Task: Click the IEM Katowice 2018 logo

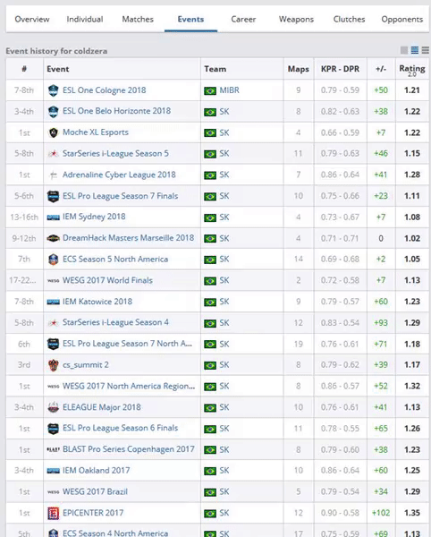Action: (53, 303)
